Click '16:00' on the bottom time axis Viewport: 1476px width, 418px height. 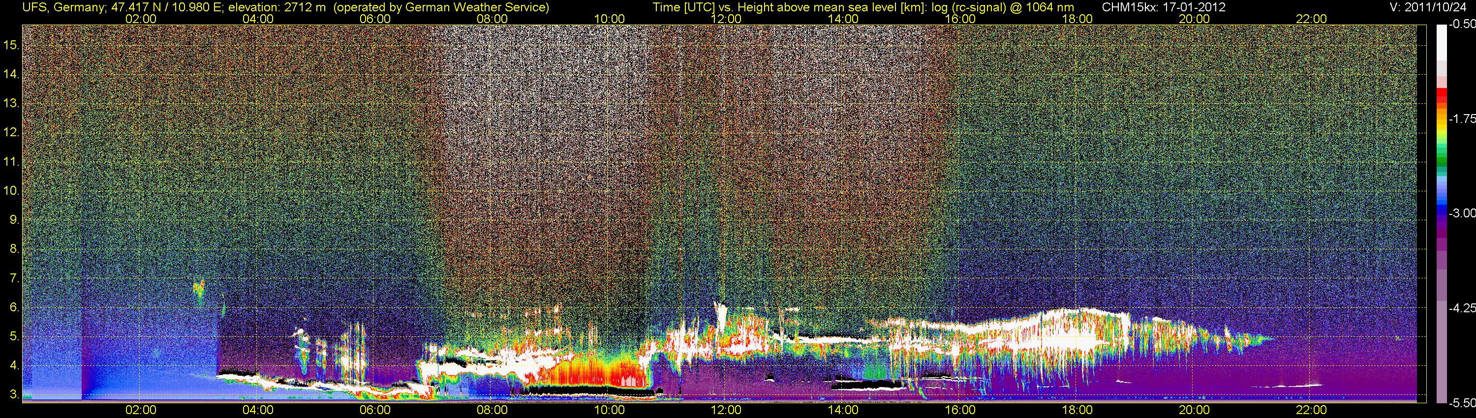click(x=960, y=410)
